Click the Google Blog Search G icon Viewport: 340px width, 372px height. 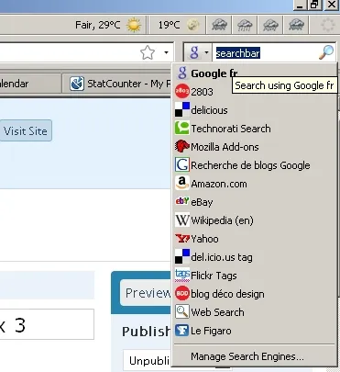coord(181,164)
